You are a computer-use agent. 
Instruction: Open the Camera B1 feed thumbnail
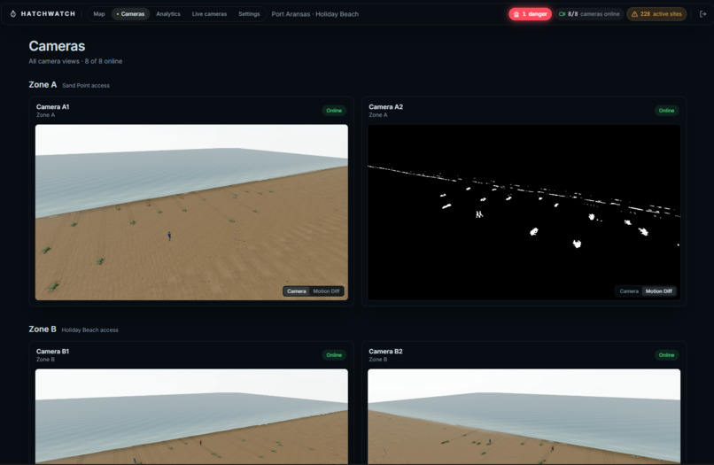[191, 416]
